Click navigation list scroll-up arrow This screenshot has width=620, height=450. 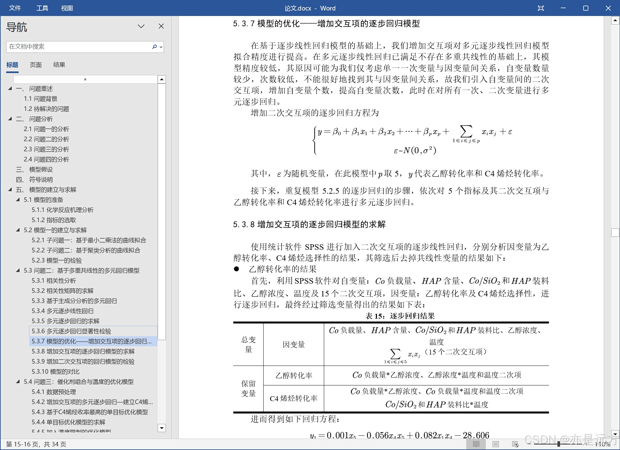(x=162, y=79)
